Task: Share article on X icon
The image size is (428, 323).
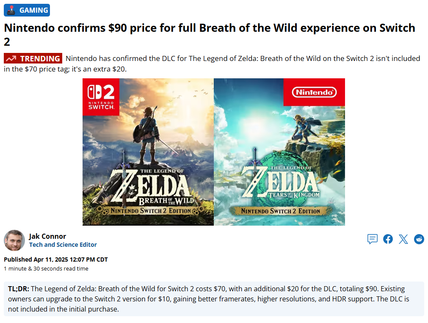Action: (403, 239)
